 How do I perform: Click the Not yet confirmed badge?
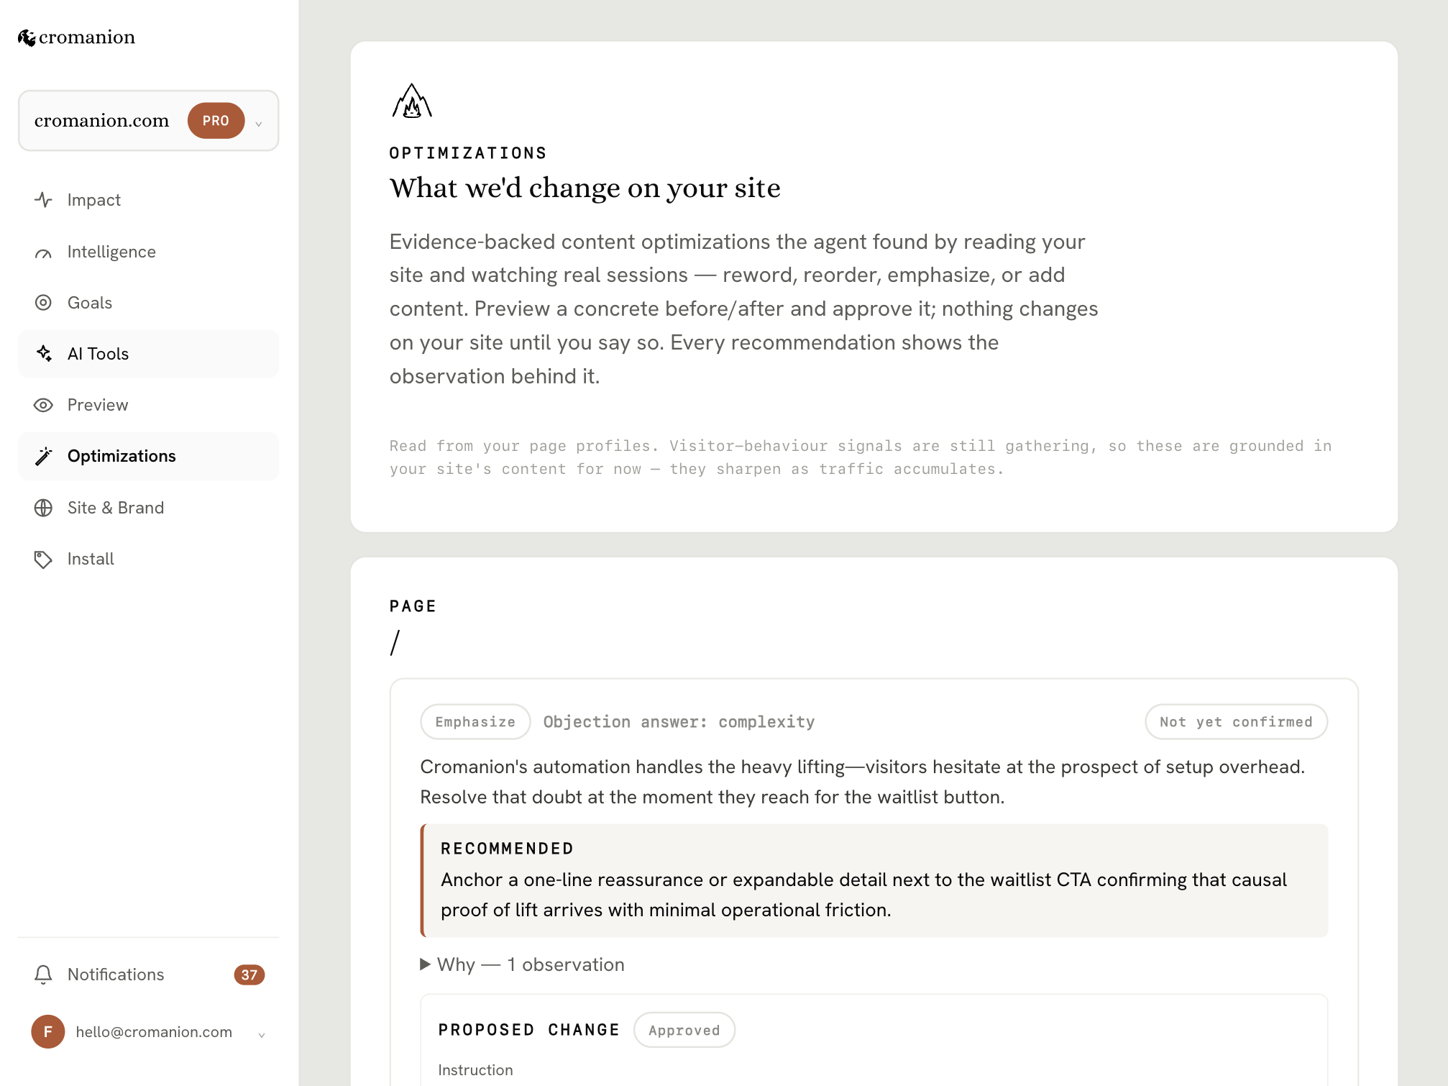coord(1236,721)
